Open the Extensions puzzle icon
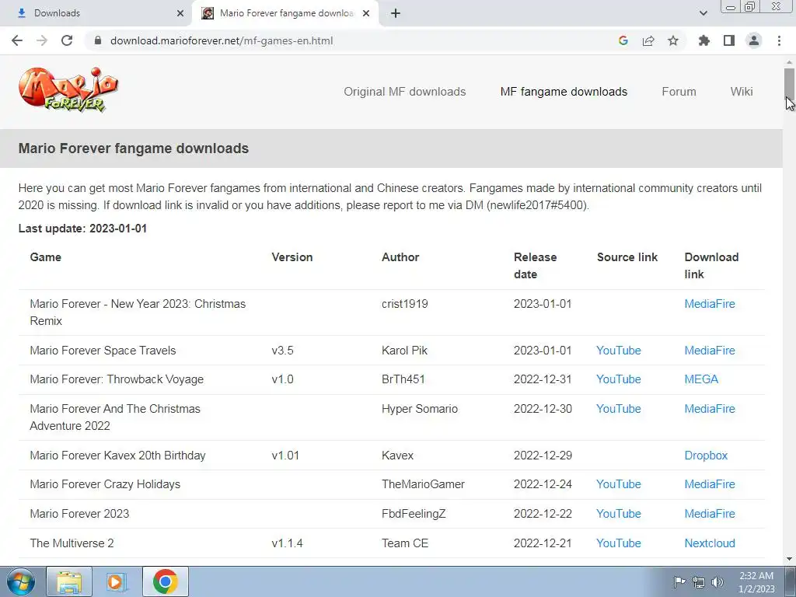 703,40
